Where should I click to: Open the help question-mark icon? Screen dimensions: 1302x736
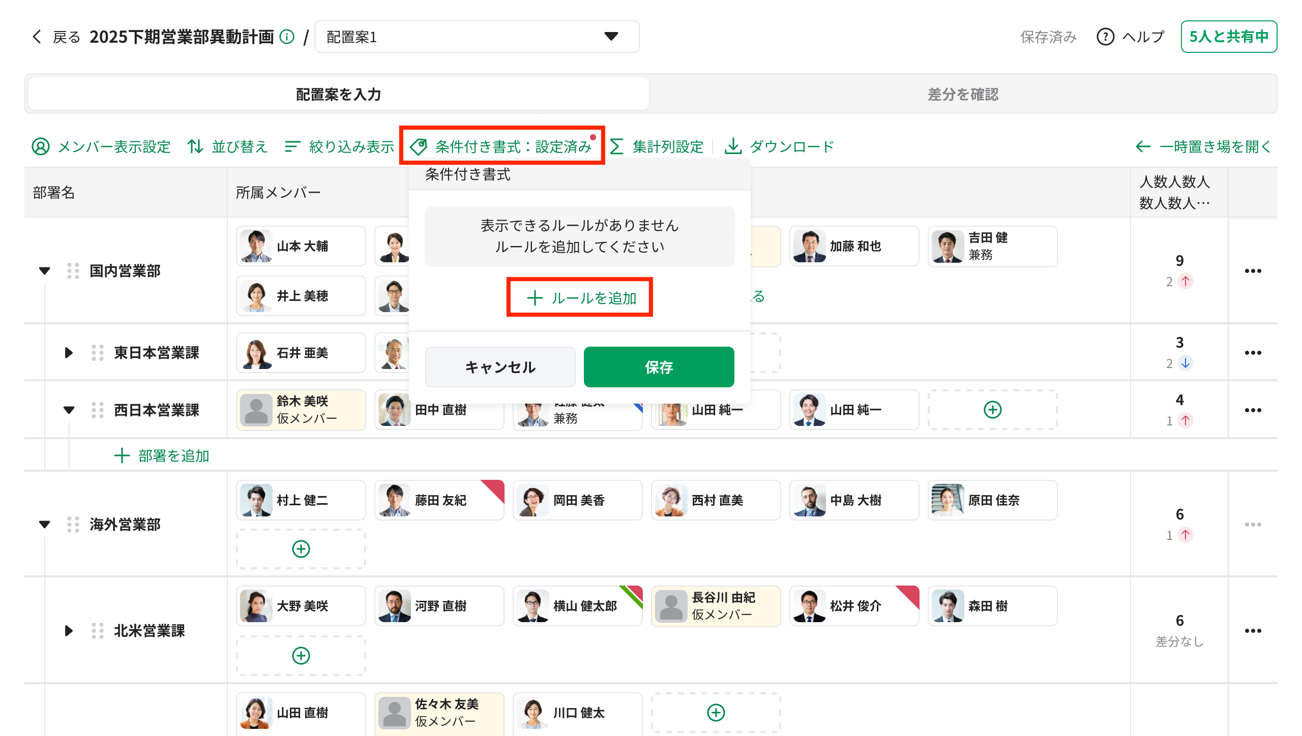[x=1105, y=37]
